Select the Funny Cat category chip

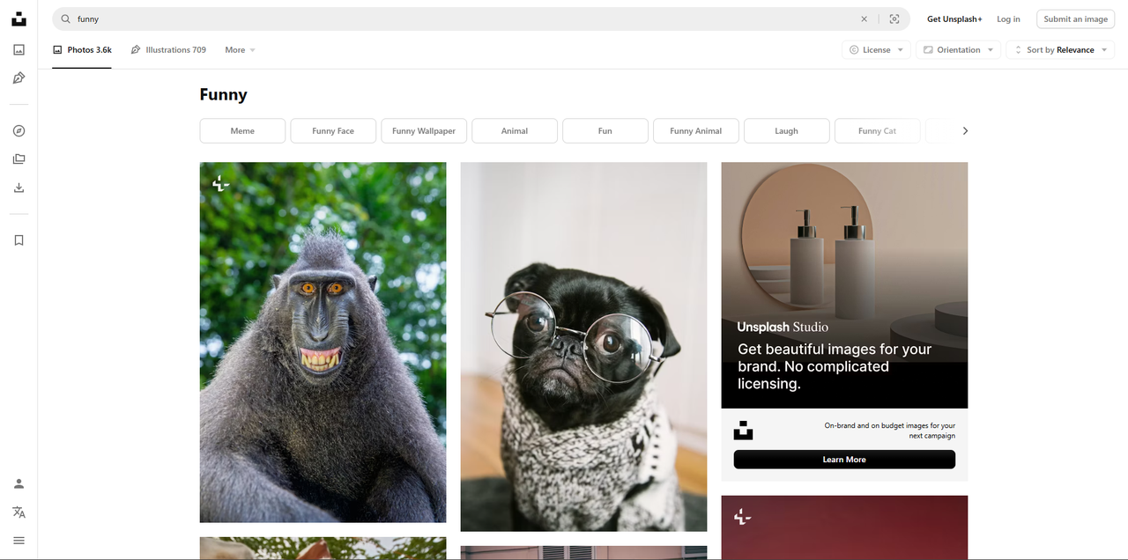pos(877,130)
